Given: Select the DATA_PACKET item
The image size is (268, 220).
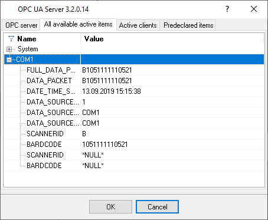Looking at the screenshot, I should pyautogui.click(x=49, y=81).
